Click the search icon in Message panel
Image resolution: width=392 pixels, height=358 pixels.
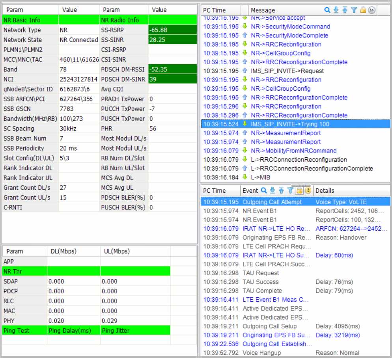327,10
